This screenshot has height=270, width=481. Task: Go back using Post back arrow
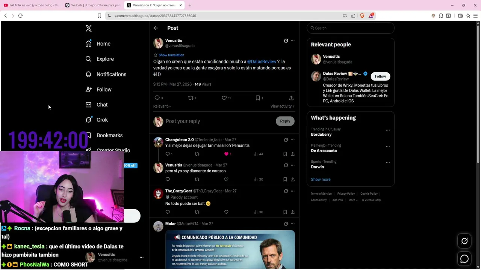tap(156, 28)
